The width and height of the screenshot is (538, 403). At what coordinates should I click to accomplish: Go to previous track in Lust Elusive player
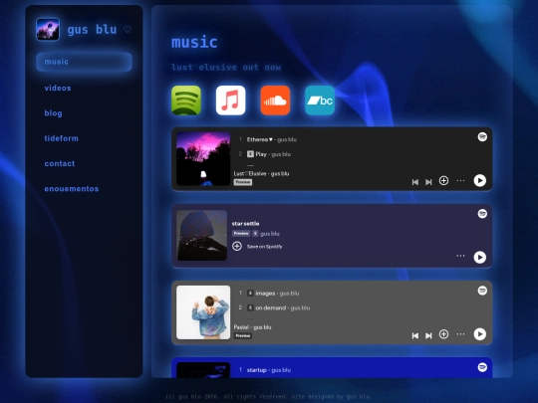[415, 182]
